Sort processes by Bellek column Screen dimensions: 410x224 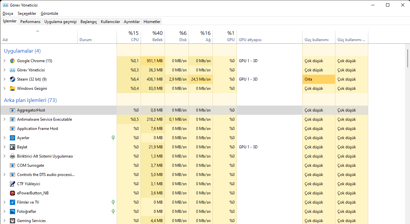coord(153,37)
